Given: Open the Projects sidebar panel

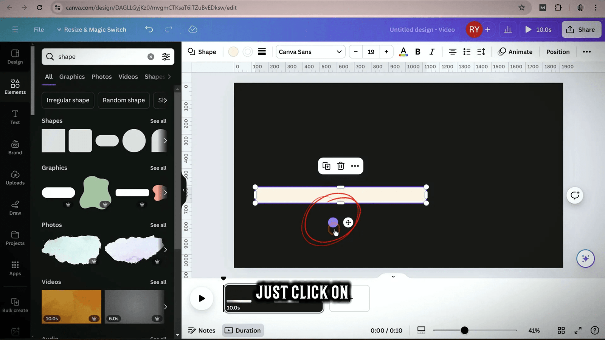Looking at the screenshot, I should (15, 238).
